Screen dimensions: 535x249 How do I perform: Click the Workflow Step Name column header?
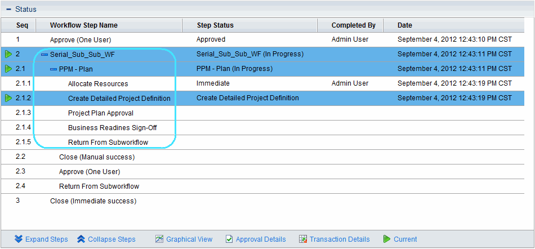tap(84, 25)
